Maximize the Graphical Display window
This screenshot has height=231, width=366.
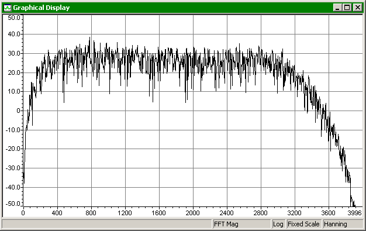[x=347, y=8]
